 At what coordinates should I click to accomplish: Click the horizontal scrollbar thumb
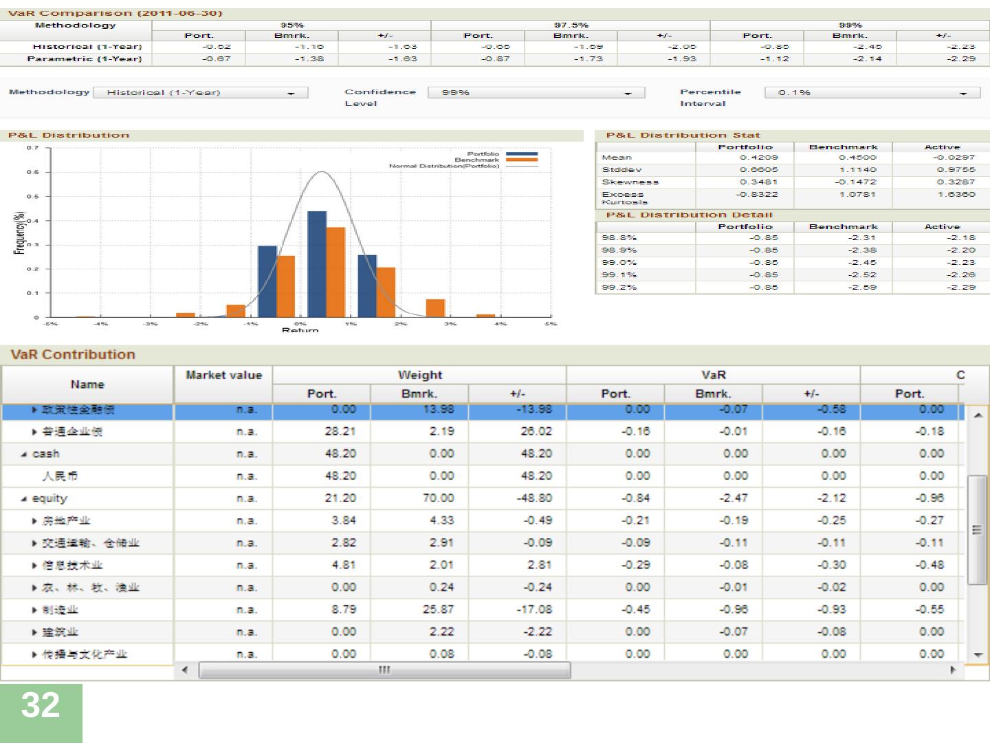pyautogui.click(x=384, y=670)
